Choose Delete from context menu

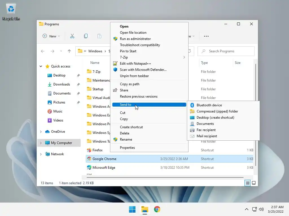pyautogui.click(x=149, y=133)
